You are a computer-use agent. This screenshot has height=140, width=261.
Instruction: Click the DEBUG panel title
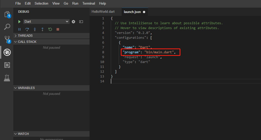click(x=24, y=12)
